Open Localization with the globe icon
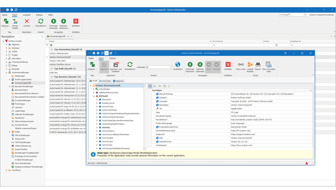This screenshot has width=336, height=190. (178, 66)
